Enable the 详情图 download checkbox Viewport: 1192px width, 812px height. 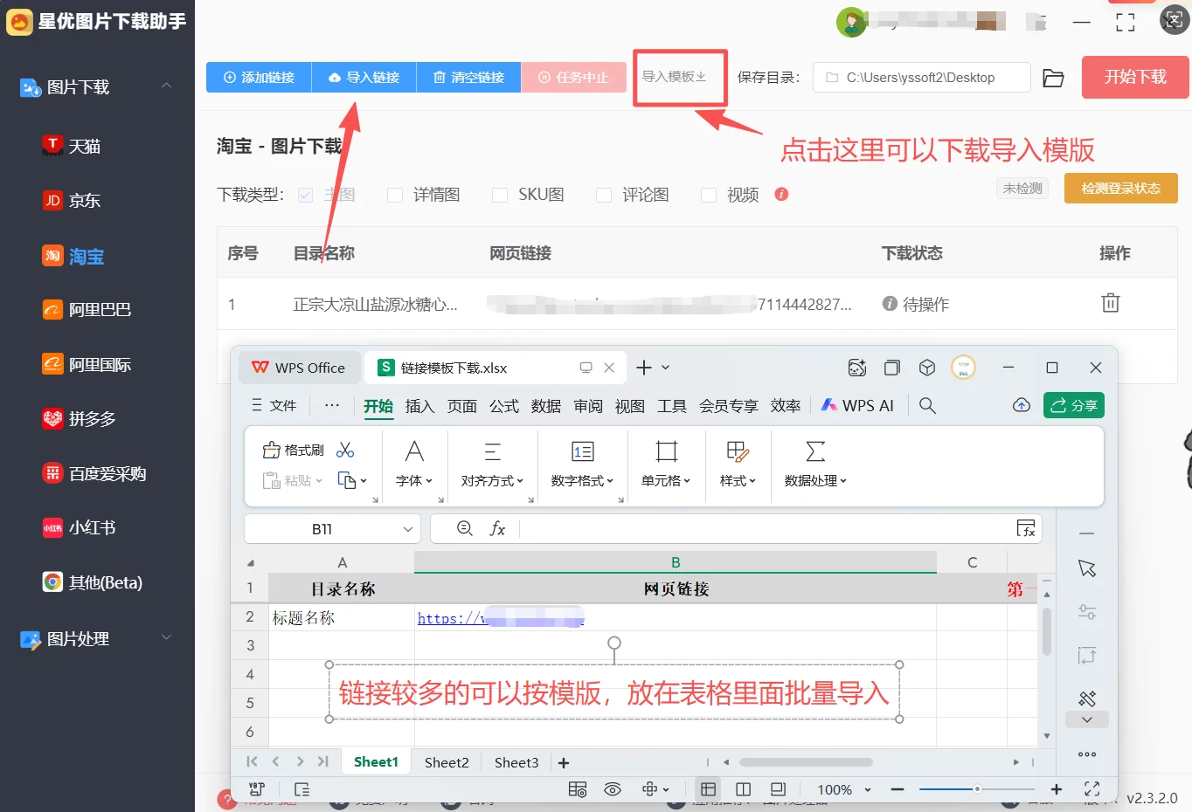click(395, 194)
